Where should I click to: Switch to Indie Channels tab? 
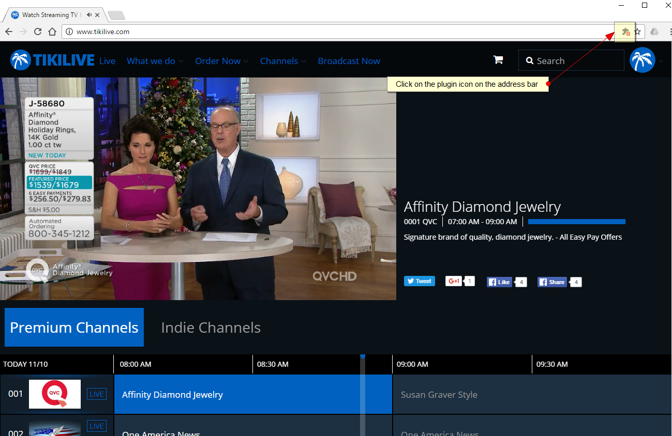tap(211, 328)
